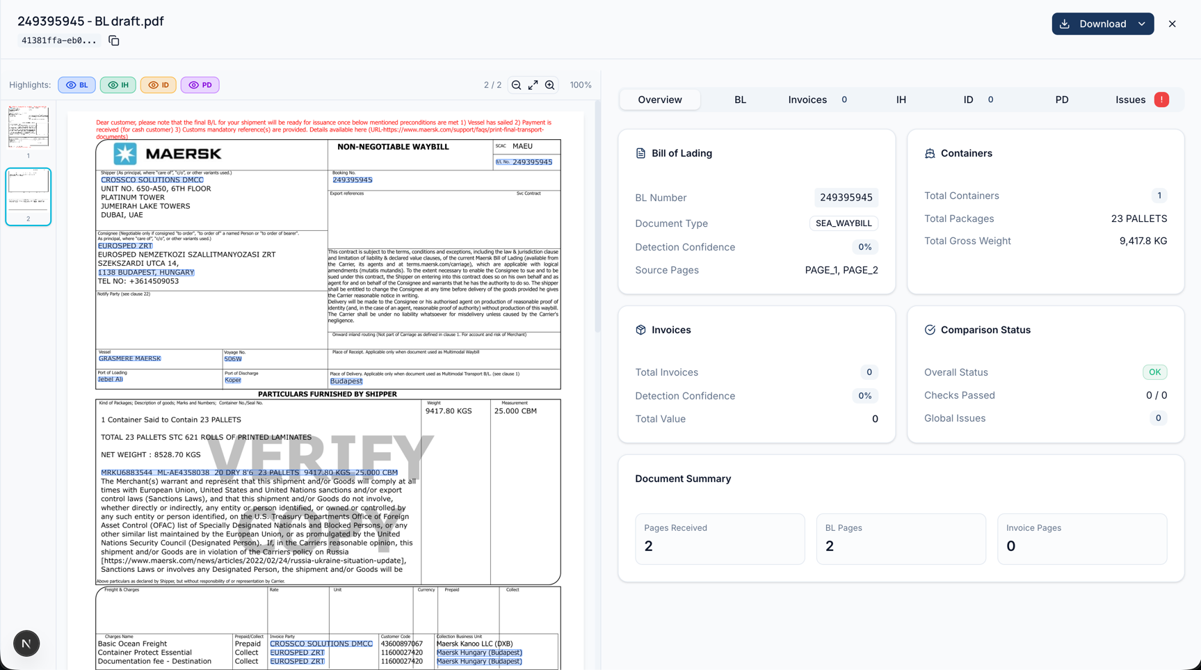Viewport: 1201px width, 670px height.
Task: Click Maersk Hungary (Budapest) in Container Protect row
Action: [x=479, y=653]
